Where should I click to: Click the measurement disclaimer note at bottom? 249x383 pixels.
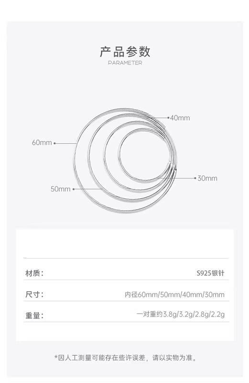click(x=125, y=358)
